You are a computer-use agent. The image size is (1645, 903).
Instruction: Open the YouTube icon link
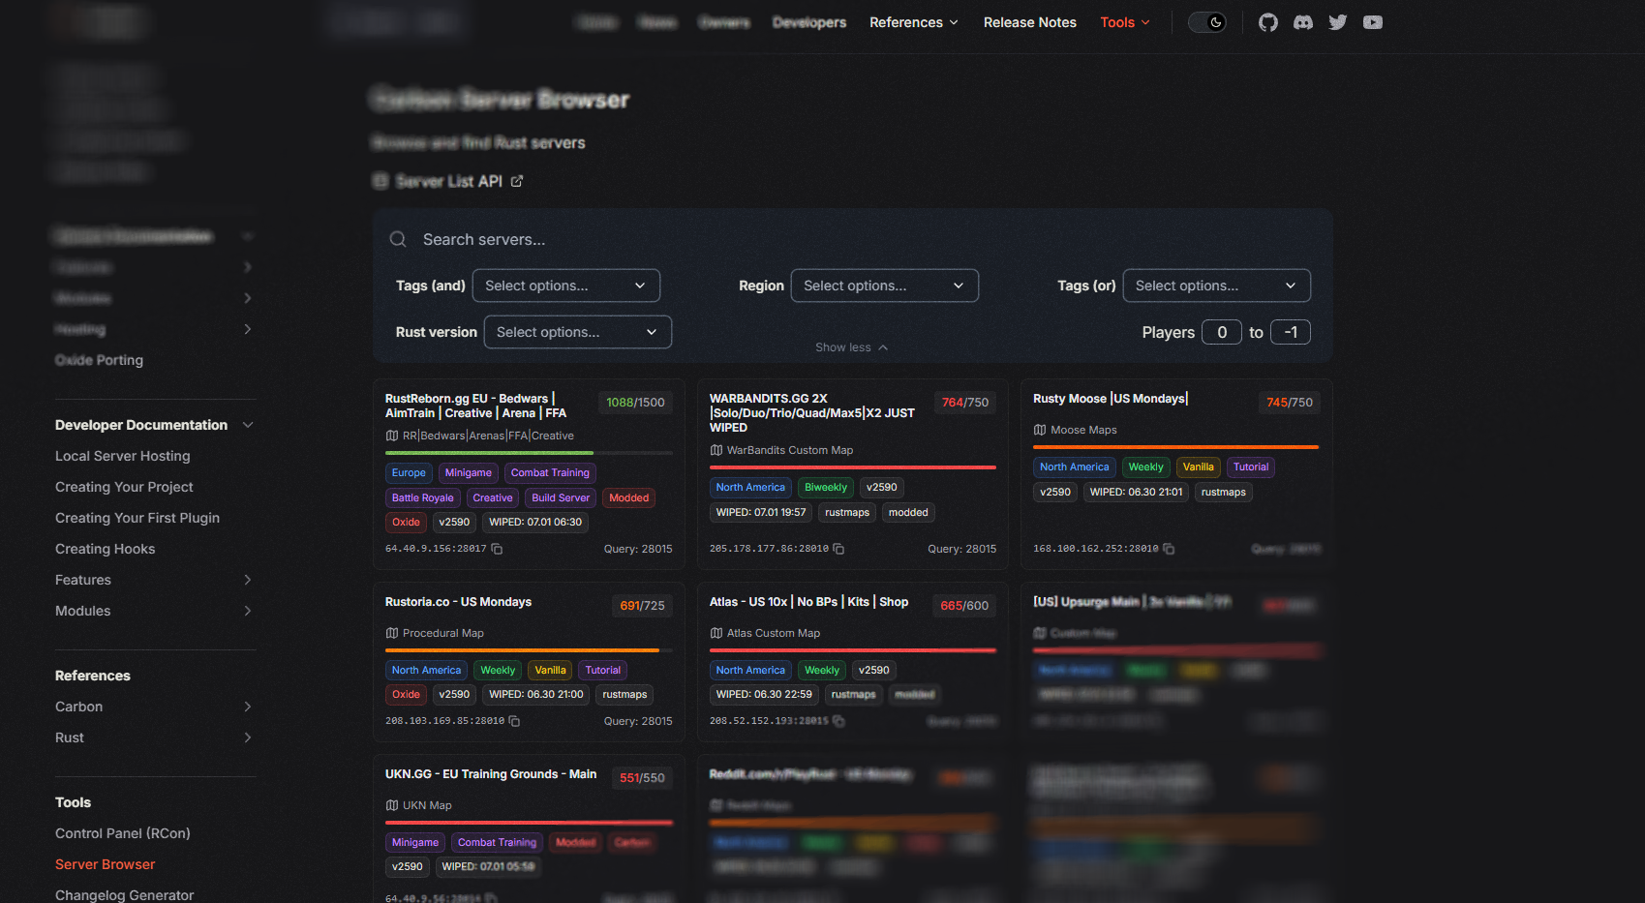click(x=1372, y=22)
